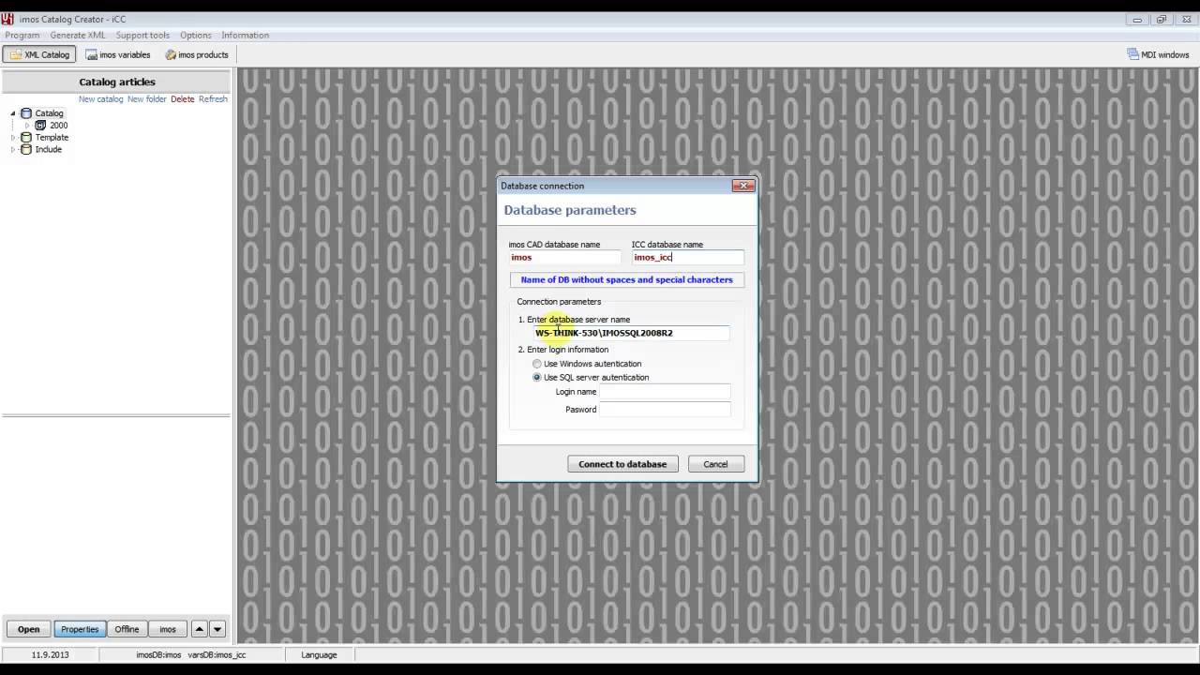Click the 11.9.2013 date in status bar

point(51,655)
